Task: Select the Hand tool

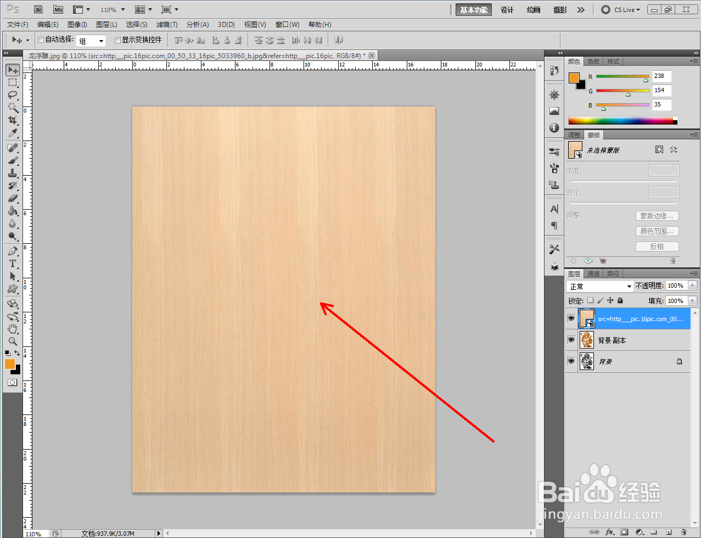Action: (13, 329)
